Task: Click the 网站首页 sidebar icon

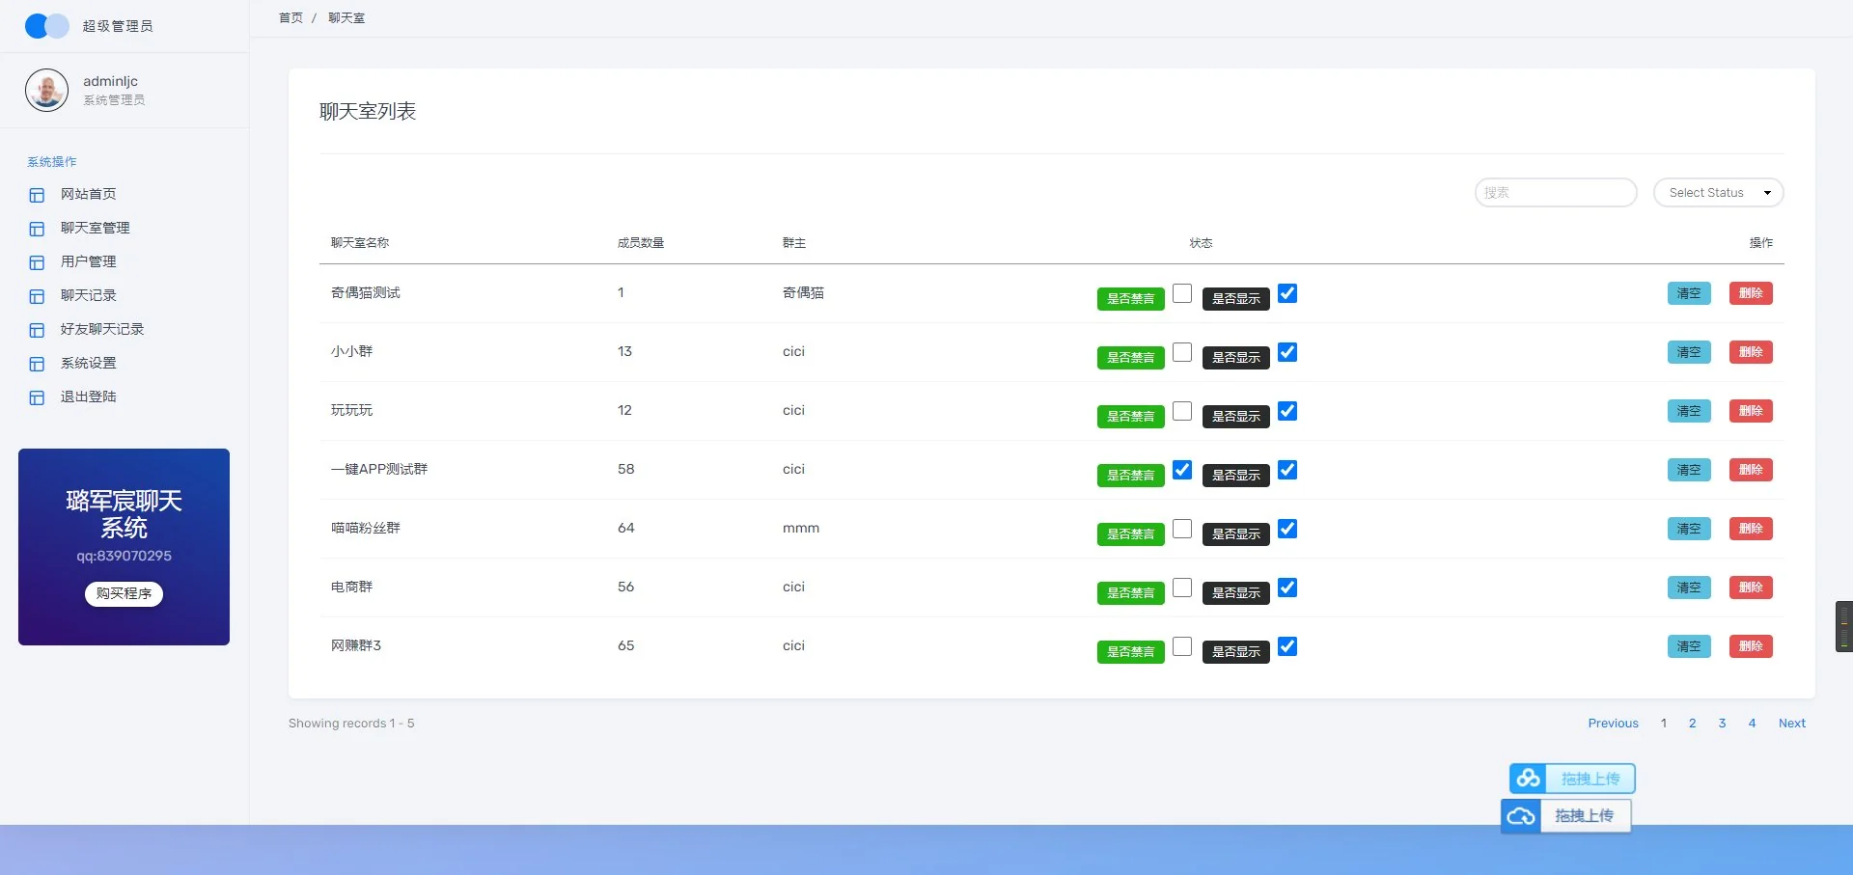Action: point(37,195)
